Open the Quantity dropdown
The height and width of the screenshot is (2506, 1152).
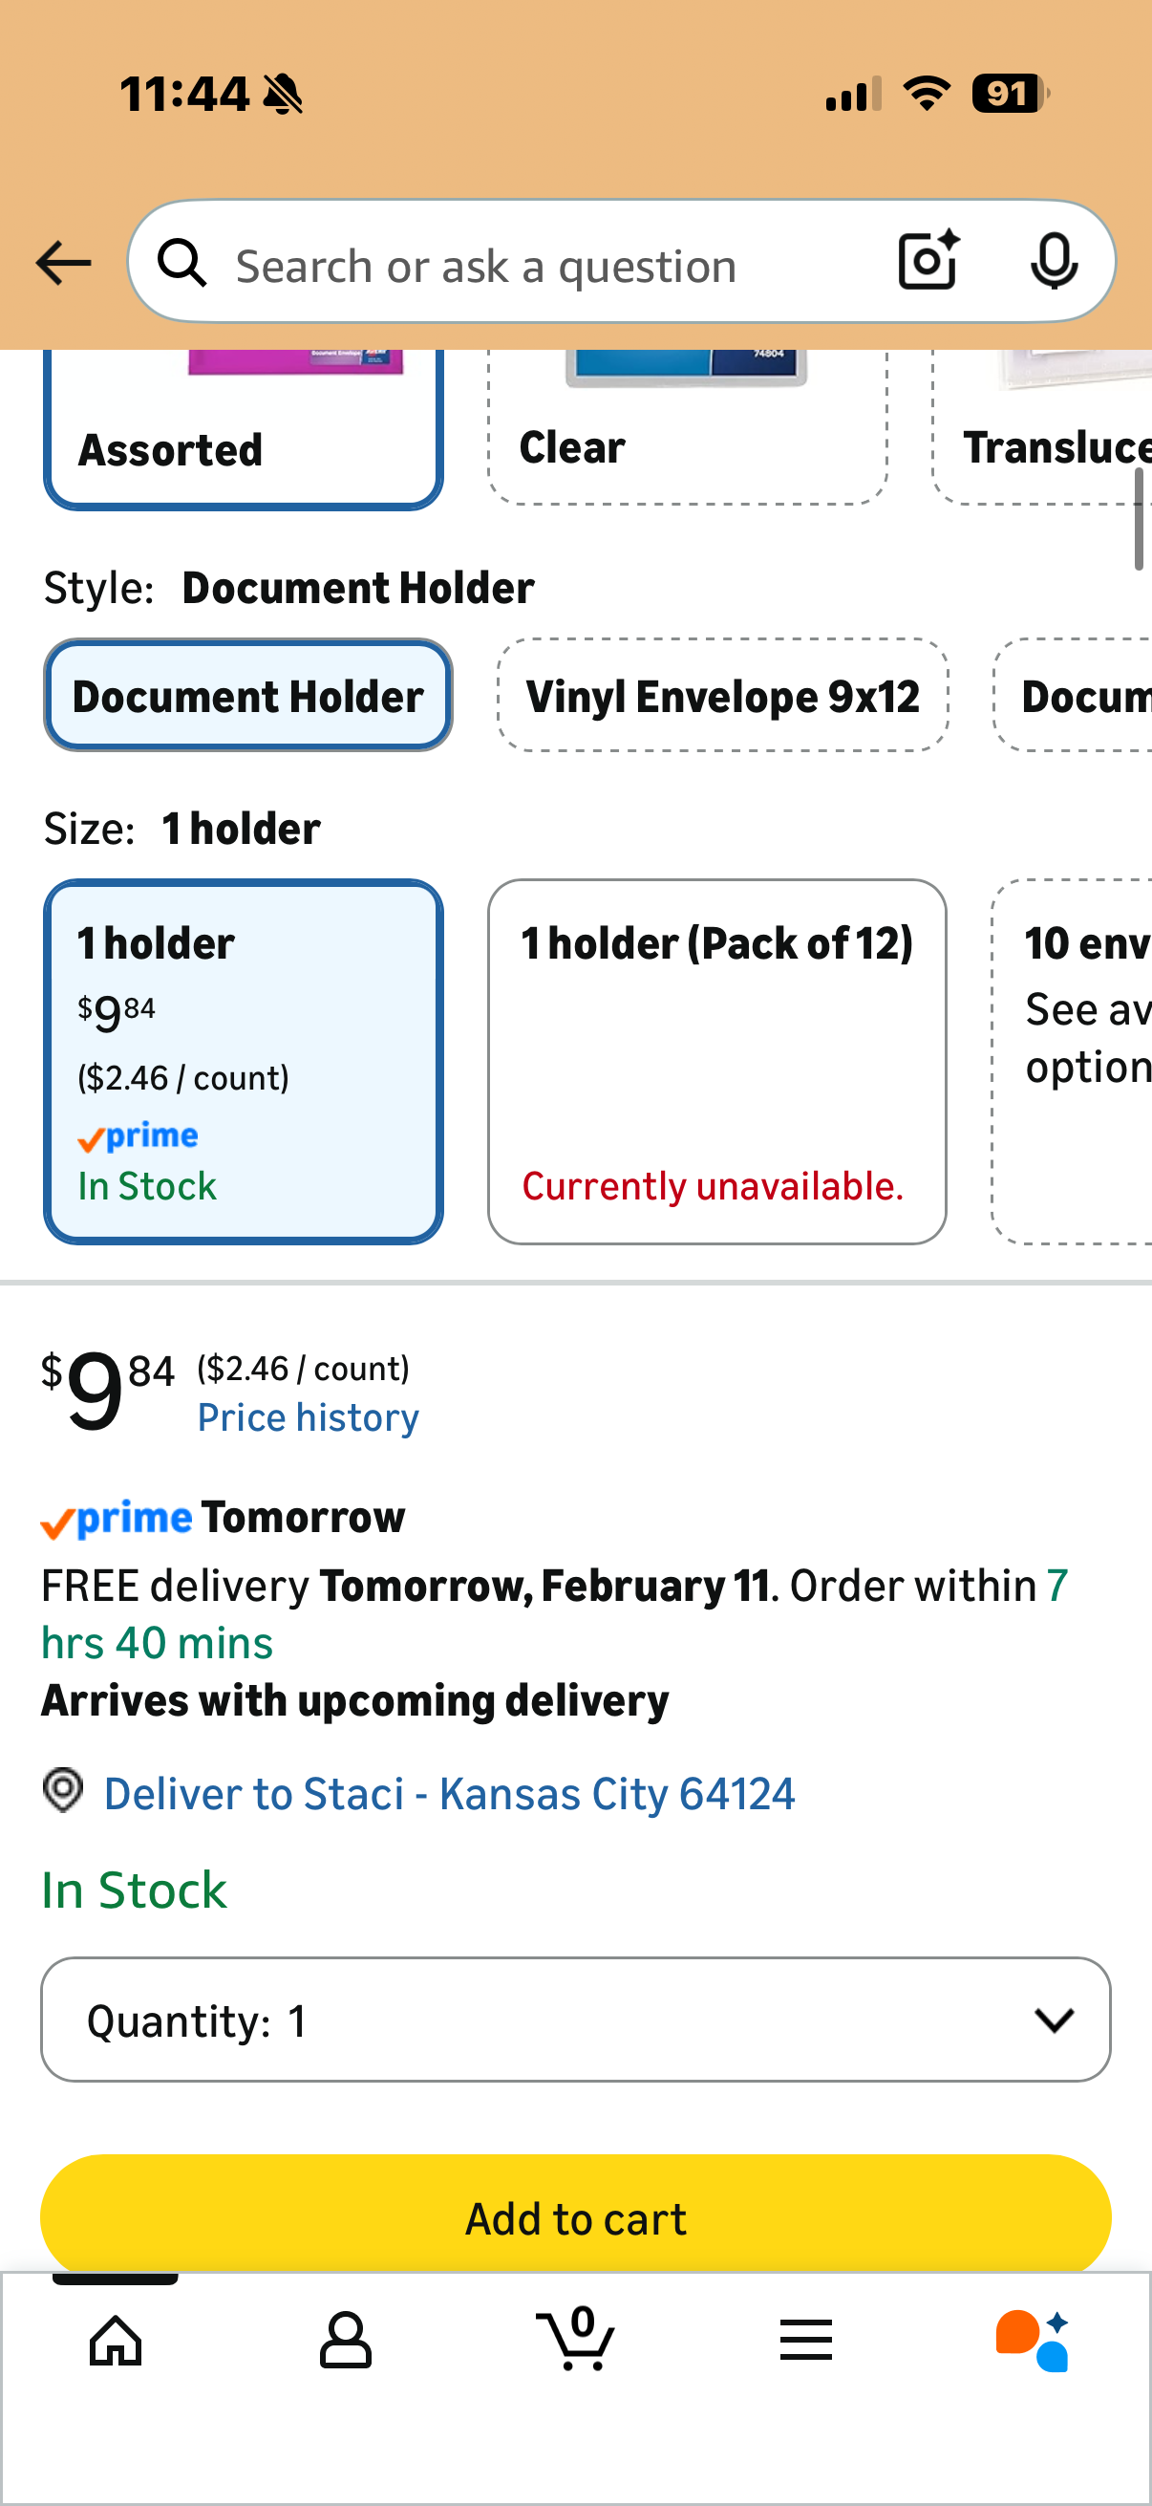pos(575,2020)
